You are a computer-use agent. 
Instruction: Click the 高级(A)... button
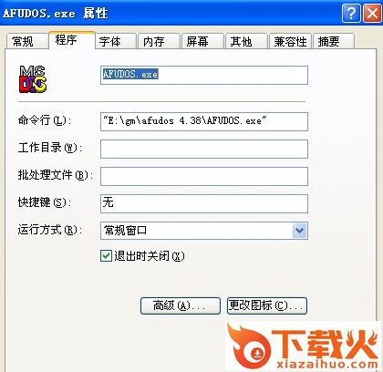[x=181, y=305]
